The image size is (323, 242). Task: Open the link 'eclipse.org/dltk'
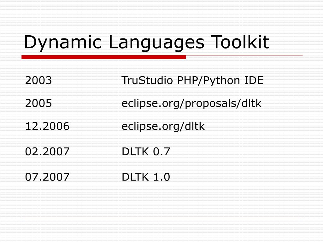click(x=164, y=127)
